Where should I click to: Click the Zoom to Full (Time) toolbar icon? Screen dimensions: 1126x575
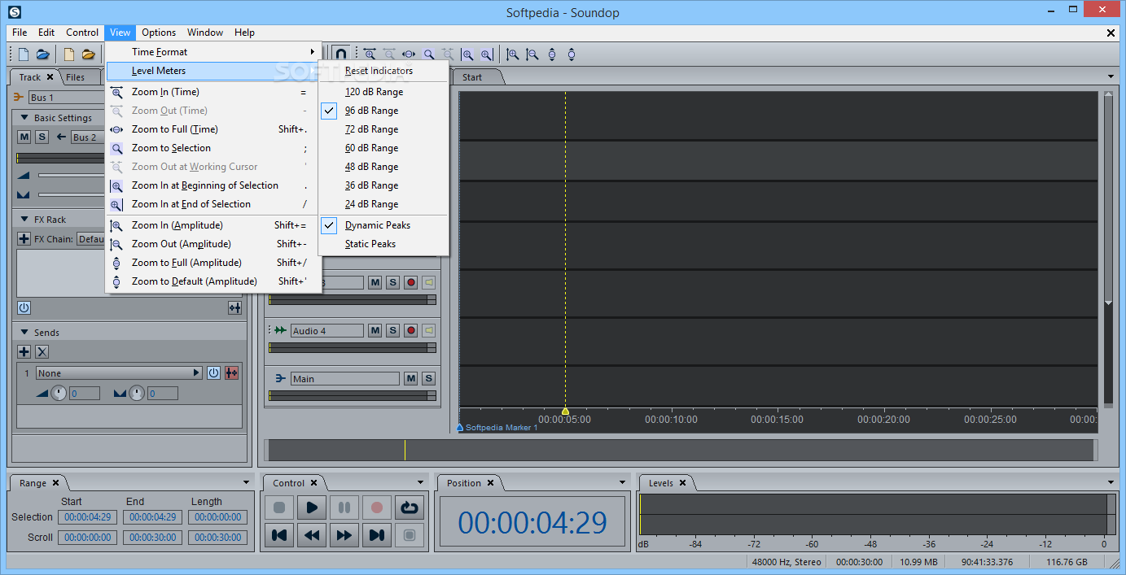[x=409, y=54]
